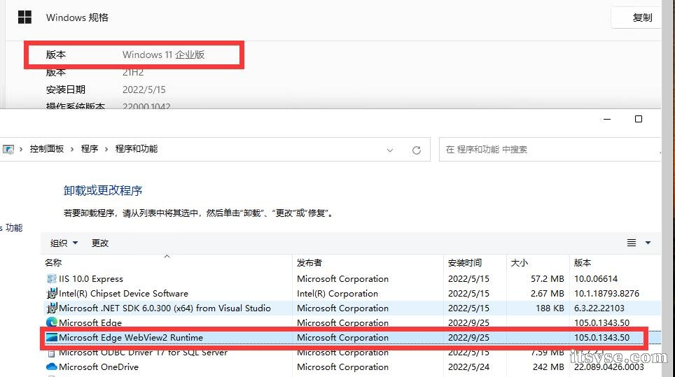Click the 2022/5/15 value beside 安装日期

144,90
